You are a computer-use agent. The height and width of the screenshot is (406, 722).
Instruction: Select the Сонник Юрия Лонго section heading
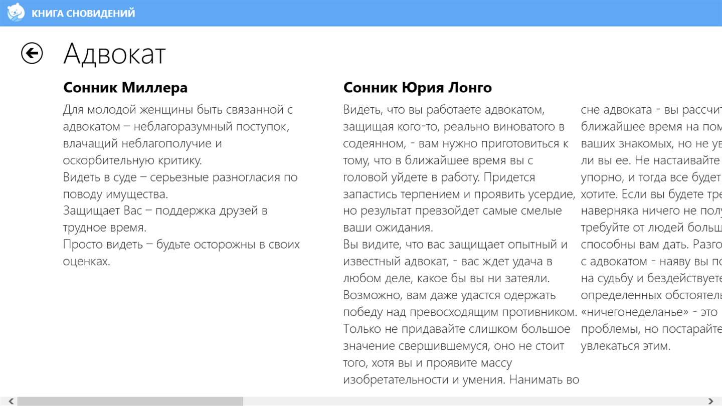click(x=418, y=88)
